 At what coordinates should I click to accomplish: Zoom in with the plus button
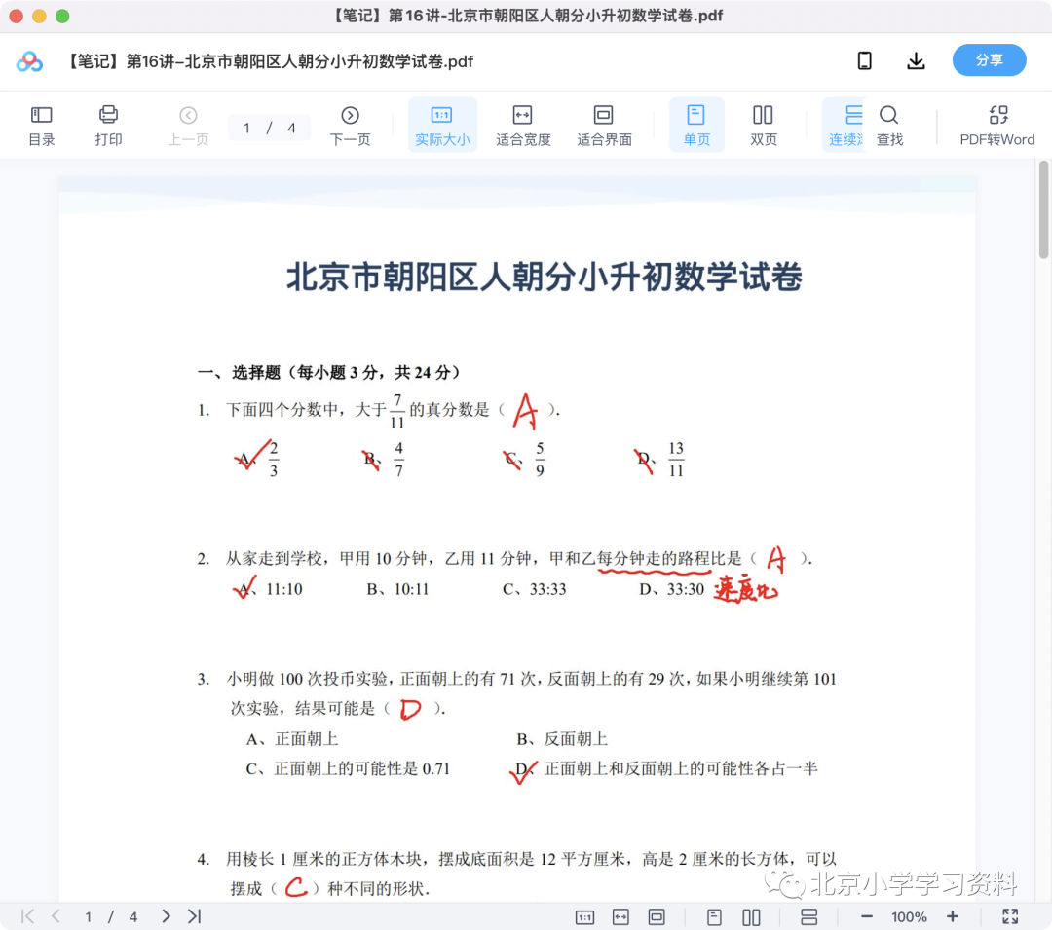[x=952, y=916]
